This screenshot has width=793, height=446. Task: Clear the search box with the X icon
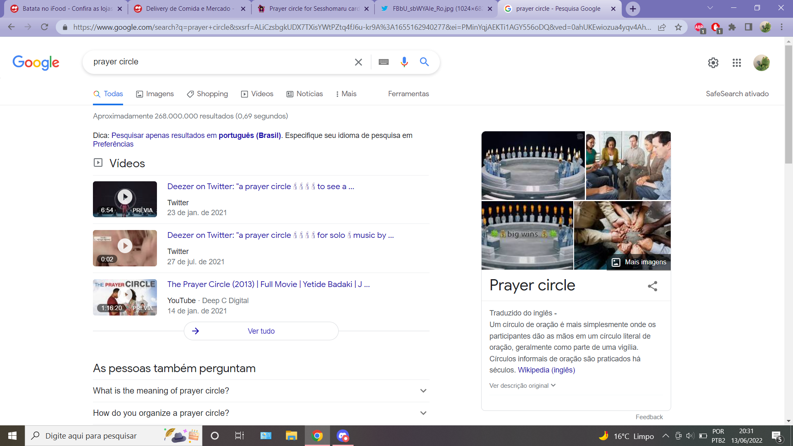(358, 62)
